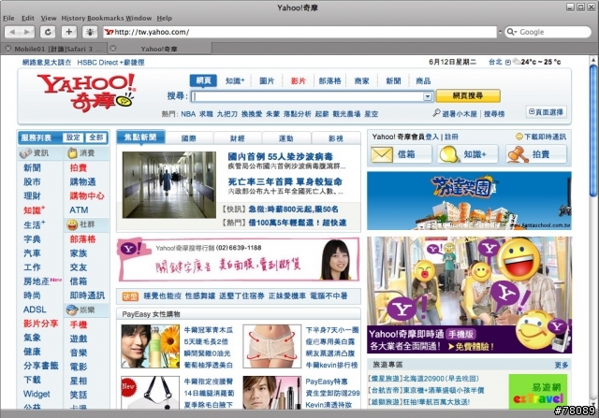
Task: Open the Edit menu
Action: point(27,18)
